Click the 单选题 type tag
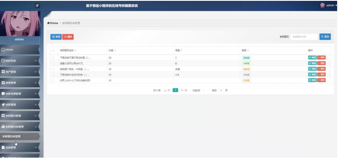Viewport: 338px width, 158px height. tap(246, 58)
